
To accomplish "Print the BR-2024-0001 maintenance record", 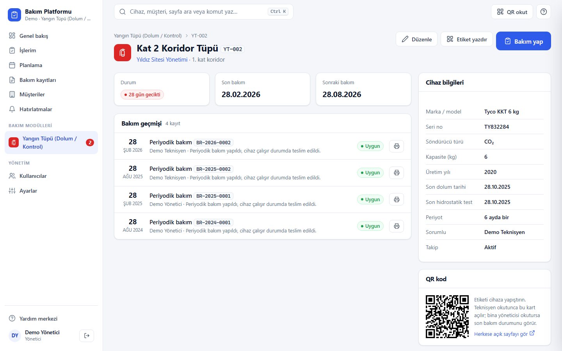I will pos(397,226).
